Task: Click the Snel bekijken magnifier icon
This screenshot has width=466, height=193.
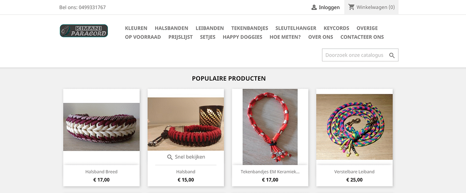Action: tap(170, 157)
